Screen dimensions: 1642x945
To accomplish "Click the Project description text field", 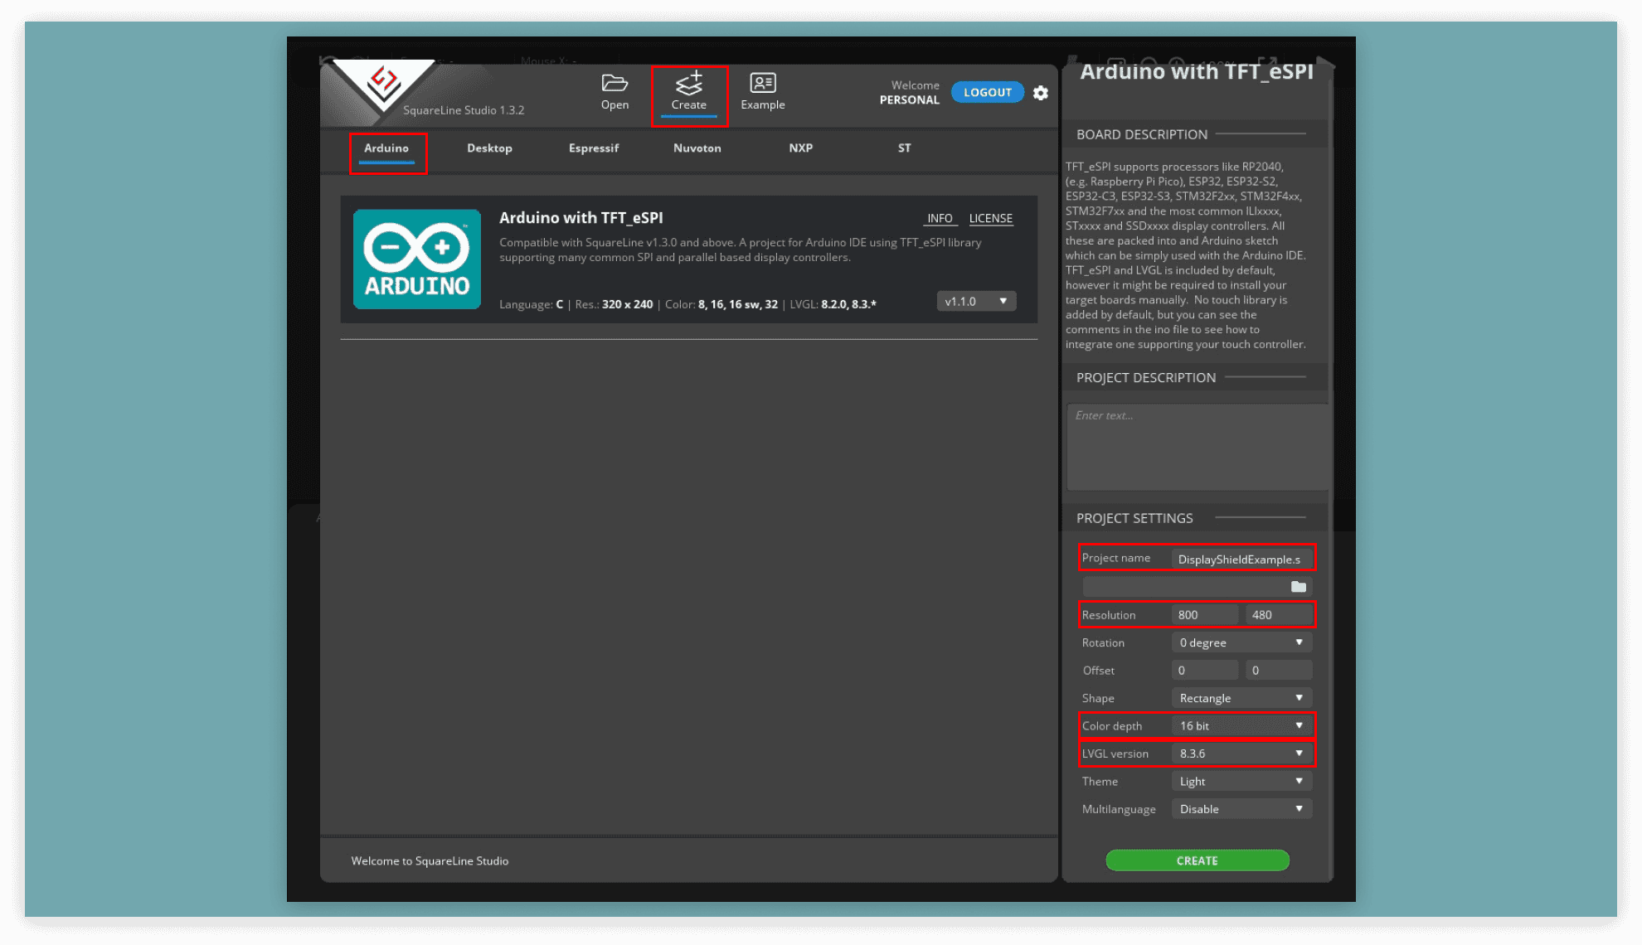I will coord(1197,447).
